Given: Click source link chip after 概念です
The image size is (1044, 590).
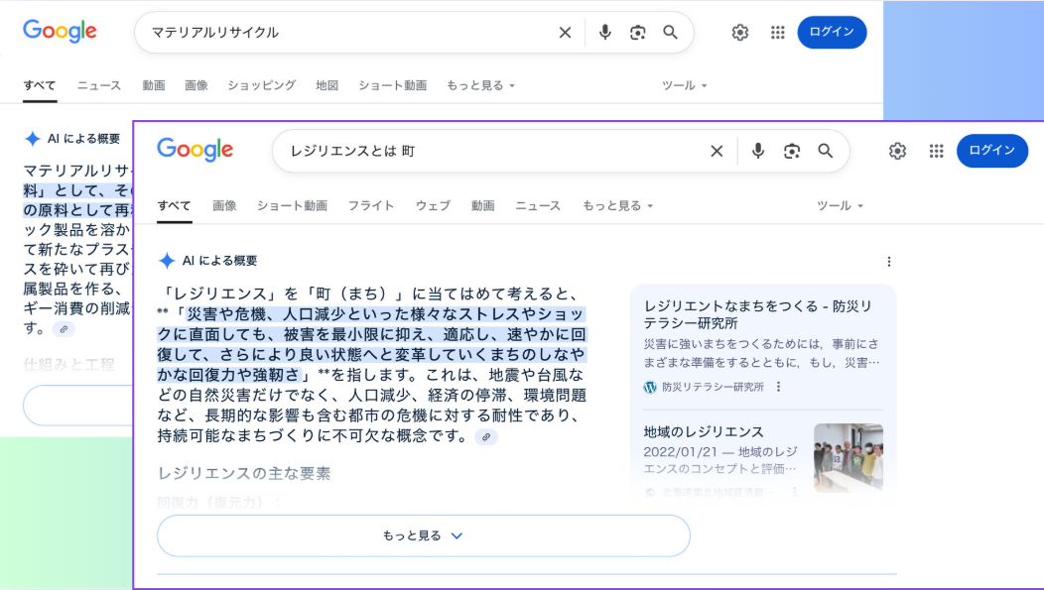Looking at the screenshot, I should click(x=486, y=437).
